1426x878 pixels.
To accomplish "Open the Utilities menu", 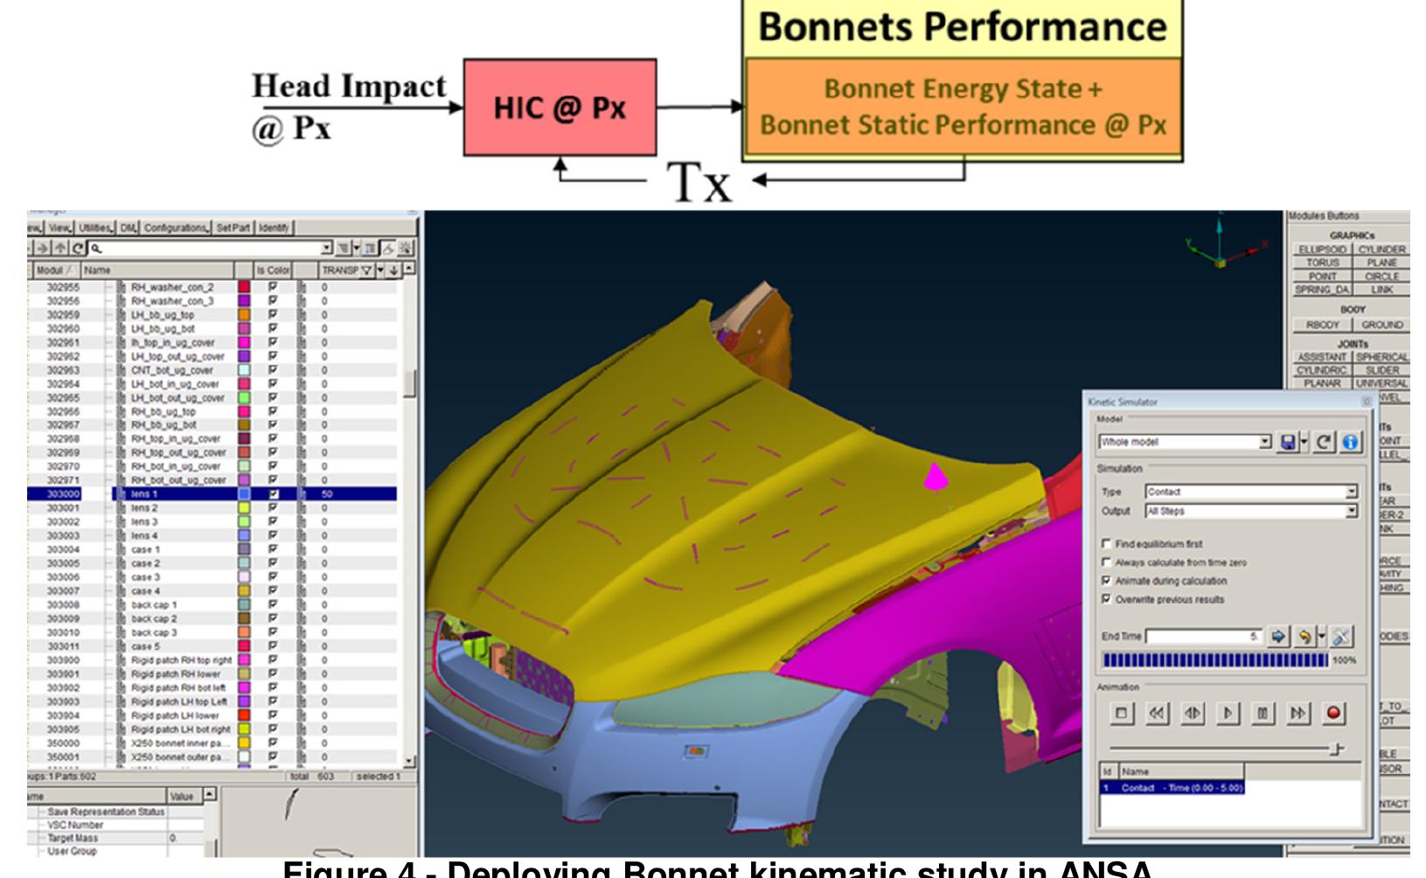I will pyautogui.click(x=95, y=227).
